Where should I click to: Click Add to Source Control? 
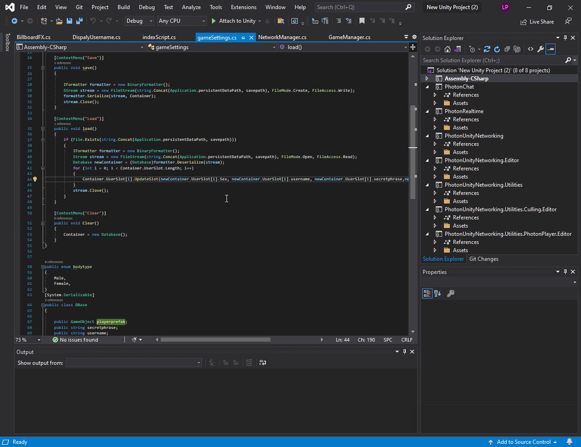[x=523, y=442]
